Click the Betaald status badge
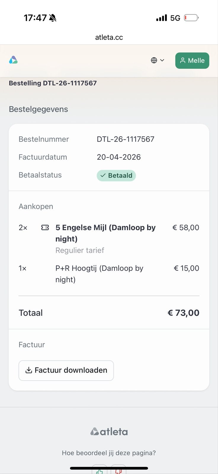This screenshot has width=218, height=474. (x=116, y=175)
